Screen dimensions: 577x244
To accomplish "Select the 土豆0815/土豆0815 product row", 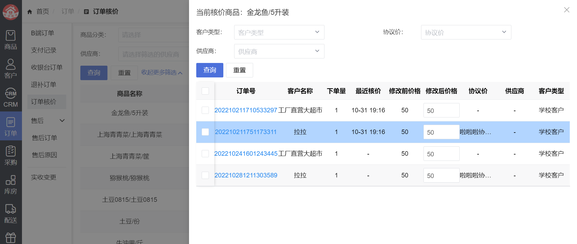I will [135, 200].
